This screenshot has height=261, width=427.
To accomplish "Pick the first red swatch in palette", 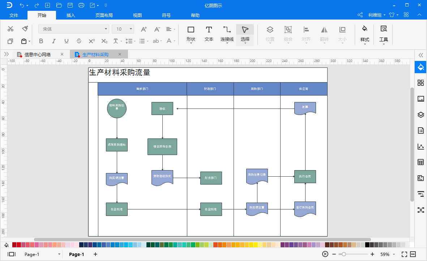I will pos(14,245).
